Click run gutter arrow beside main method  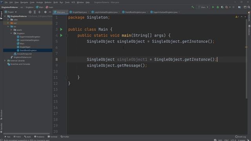(61, 35)
